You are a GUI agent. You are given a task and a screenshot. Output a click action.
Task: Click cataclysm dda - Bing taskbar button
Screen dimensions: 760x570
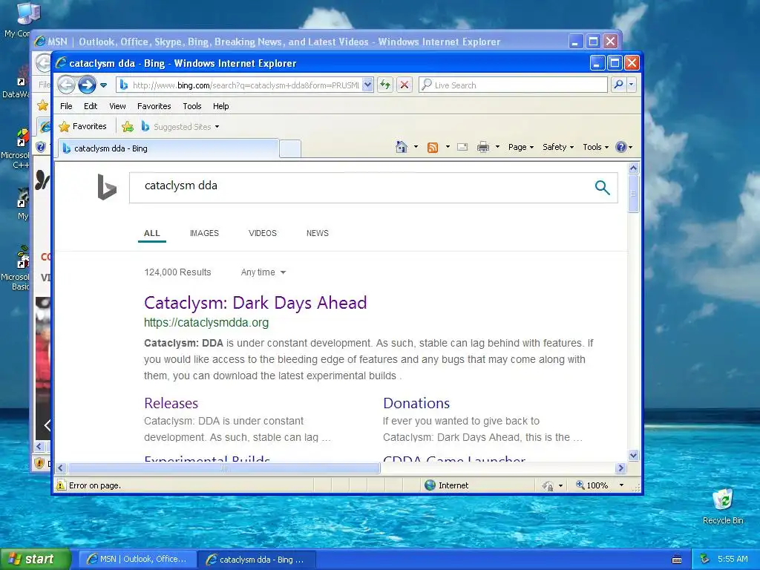(257, 560)
